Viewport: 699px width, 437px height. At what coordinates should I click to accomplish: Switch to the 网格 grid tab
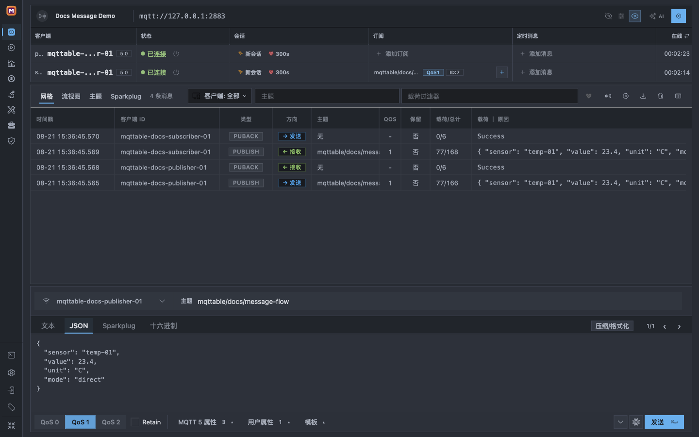tap(47, 96)
